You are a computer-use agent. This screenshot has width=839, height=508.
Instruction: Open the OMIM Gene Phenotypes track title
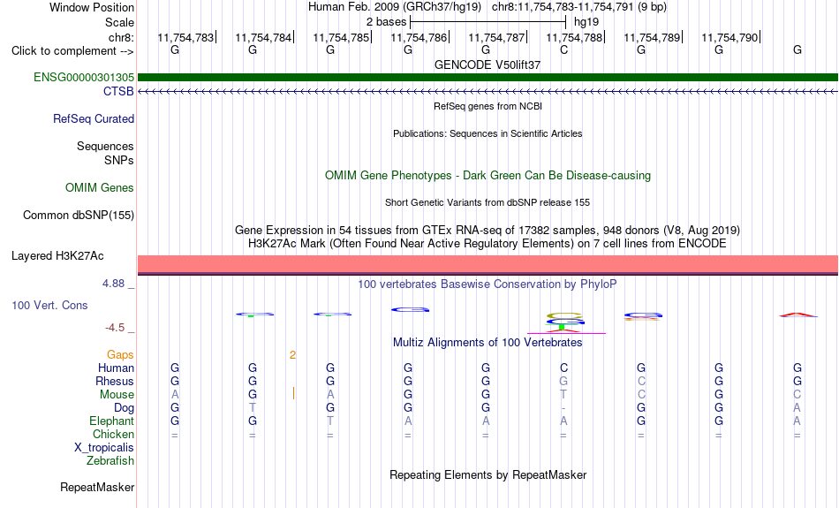488,176
